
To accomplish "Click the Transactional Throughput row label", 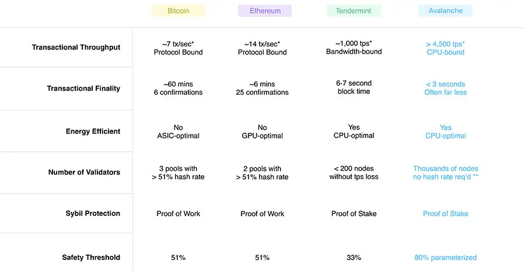I will click(76, 47).
